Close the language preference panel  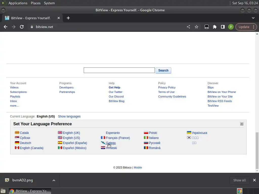click(242, 124)
